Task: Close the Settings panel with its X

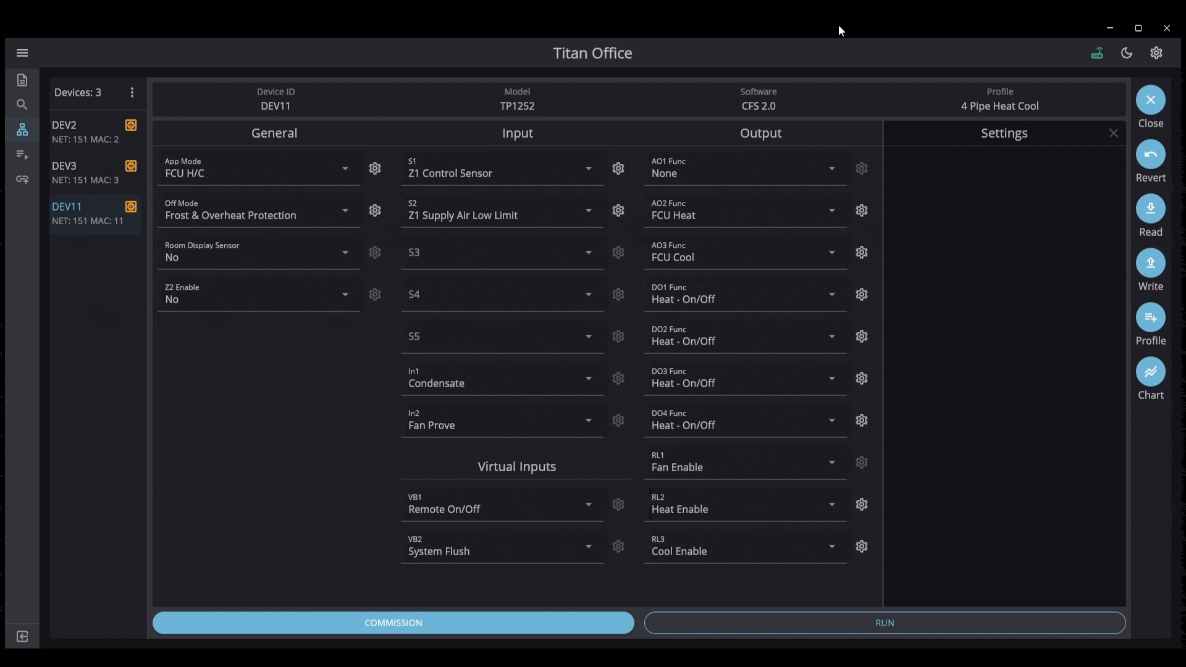Action: pos(1113,133)
